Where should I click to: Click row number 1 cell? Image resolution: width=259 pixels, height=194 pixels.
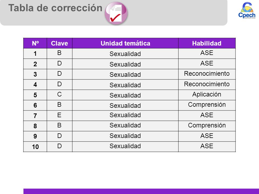tap(35, 53)
